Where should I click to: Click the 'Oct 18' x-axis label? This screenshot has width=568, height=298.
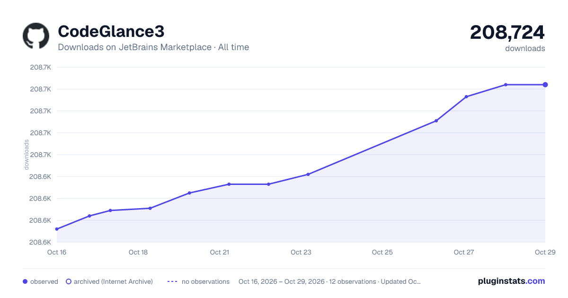(138, 252)
